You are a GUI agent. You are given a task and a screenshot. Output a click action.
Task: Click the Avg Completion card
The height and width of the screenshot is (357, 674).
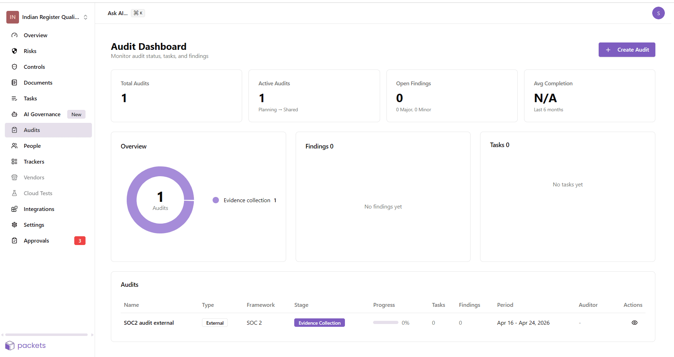pos(590,96)
